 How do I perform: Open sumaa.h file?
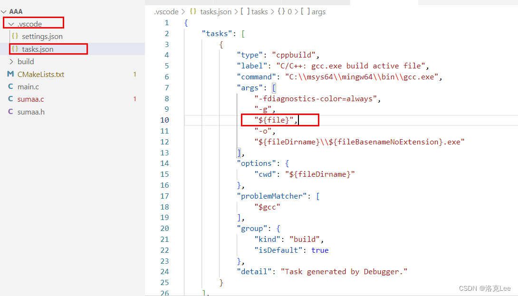point(31,112)
